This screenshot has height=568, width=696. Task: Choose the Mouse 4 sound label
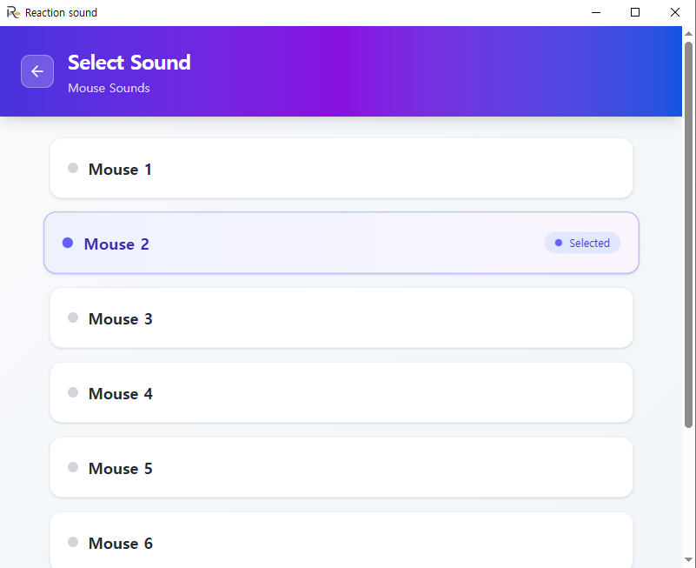[x=120, y=394]
